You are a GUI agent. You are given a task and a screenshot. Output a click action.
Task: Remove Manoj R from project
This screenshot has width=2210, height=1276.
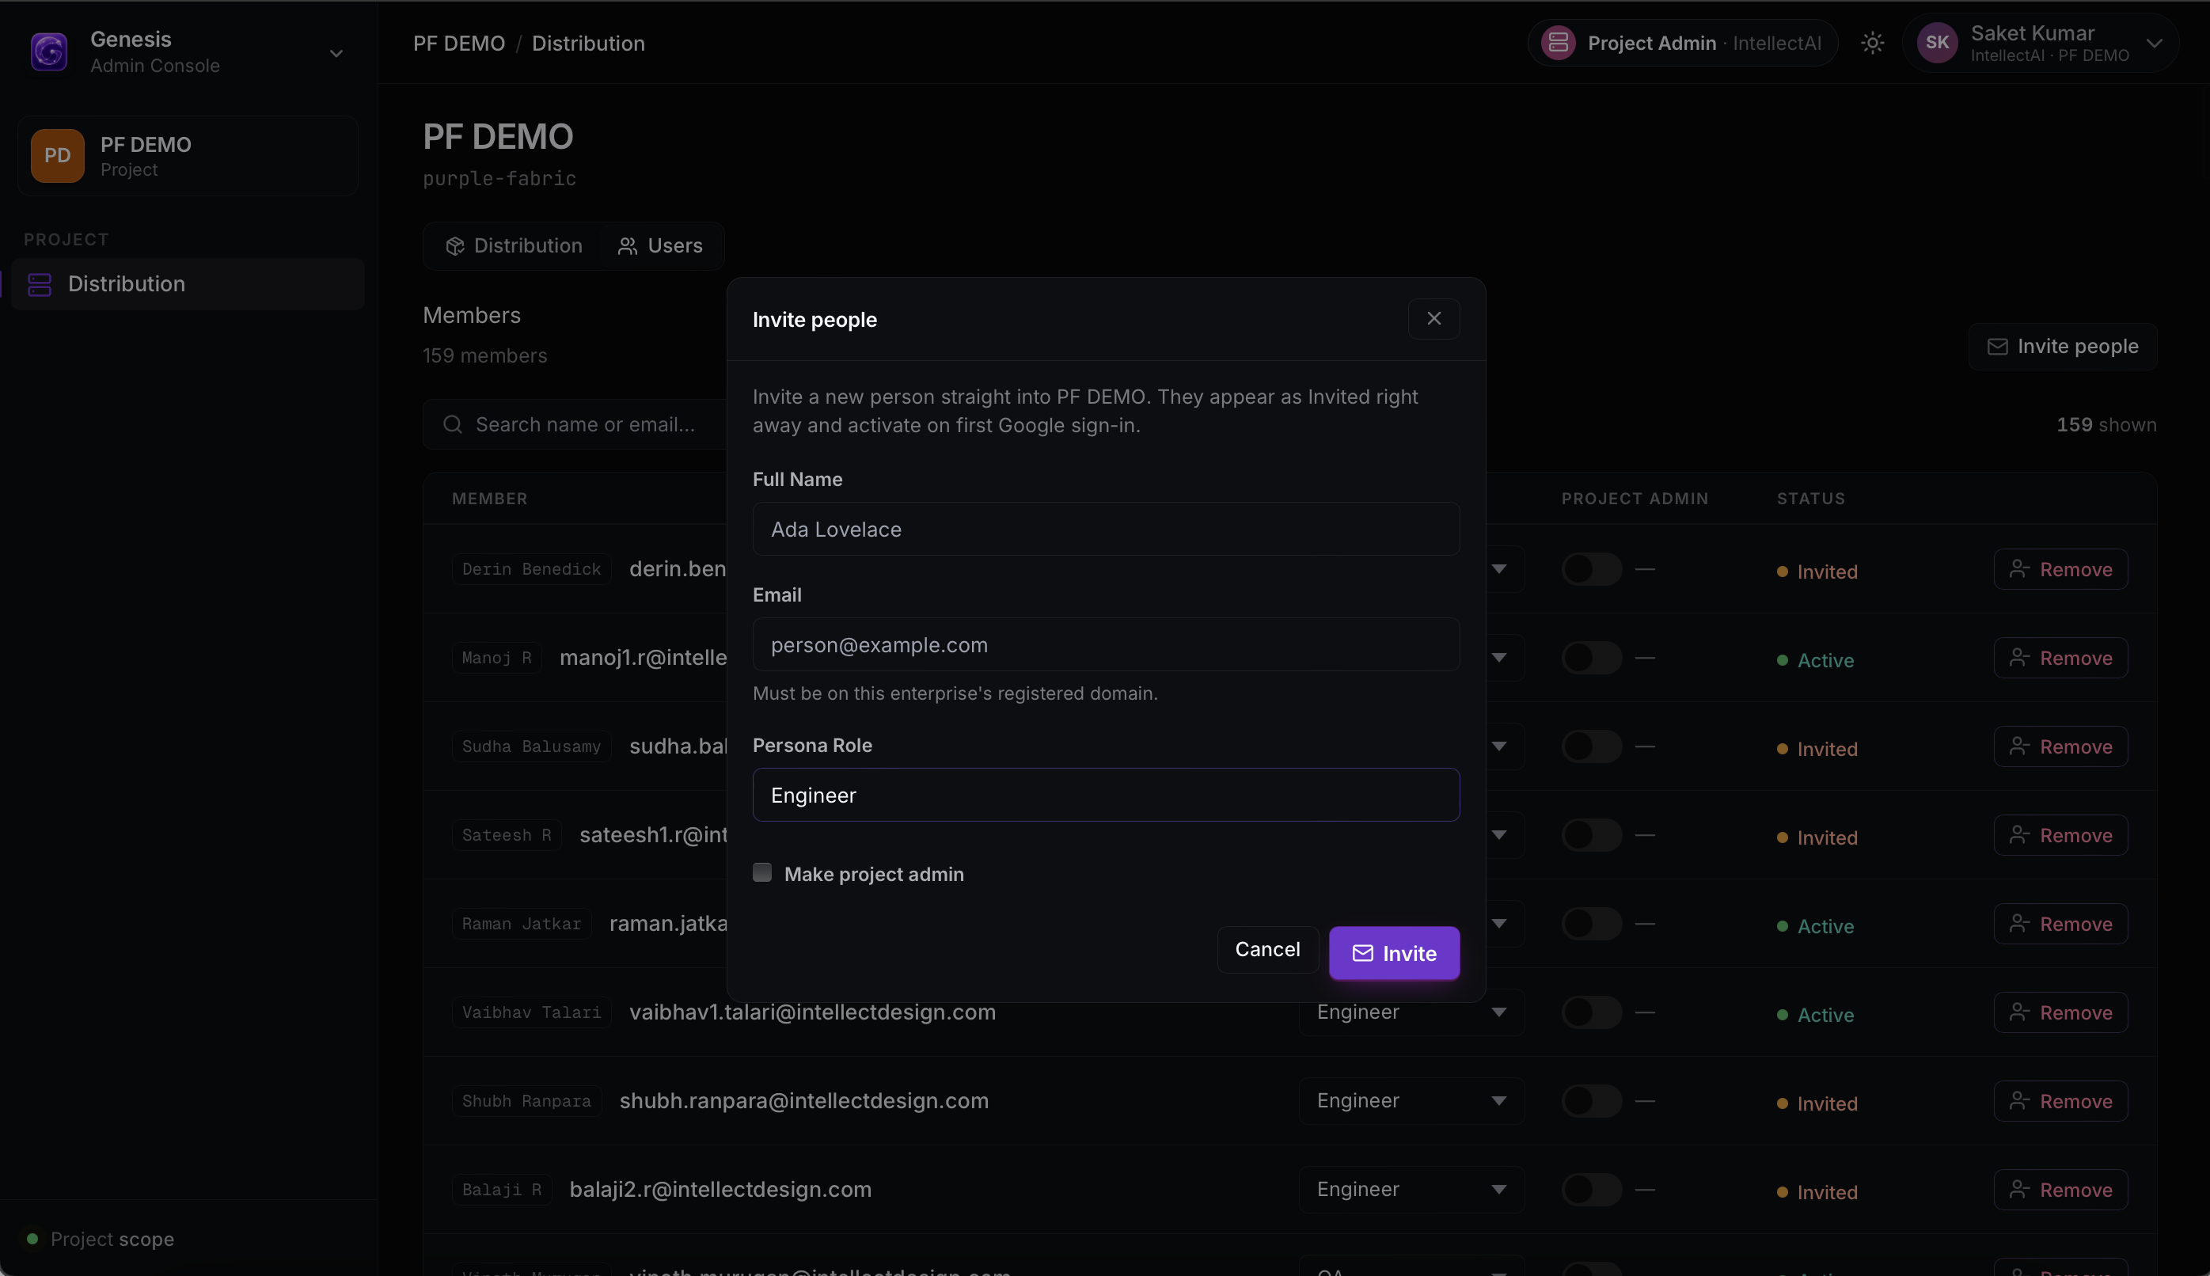click(x=2061, y=658)
